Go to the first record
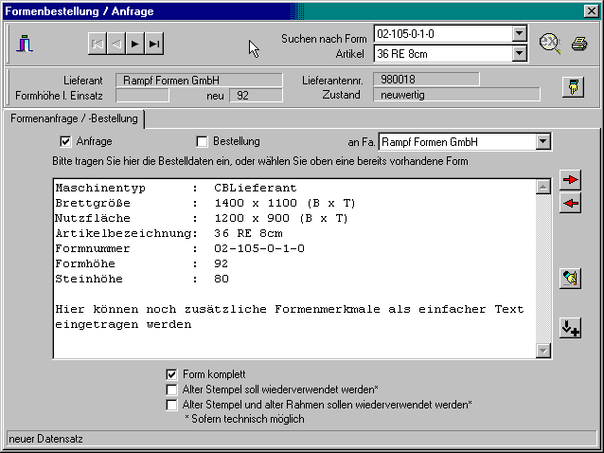 98,44
